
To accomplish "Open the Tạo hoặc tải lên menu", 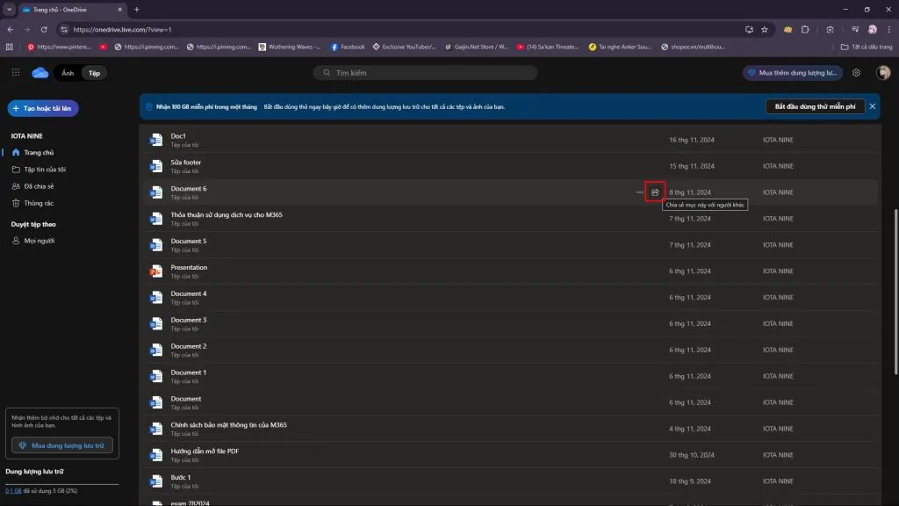I will coord(43,108).
